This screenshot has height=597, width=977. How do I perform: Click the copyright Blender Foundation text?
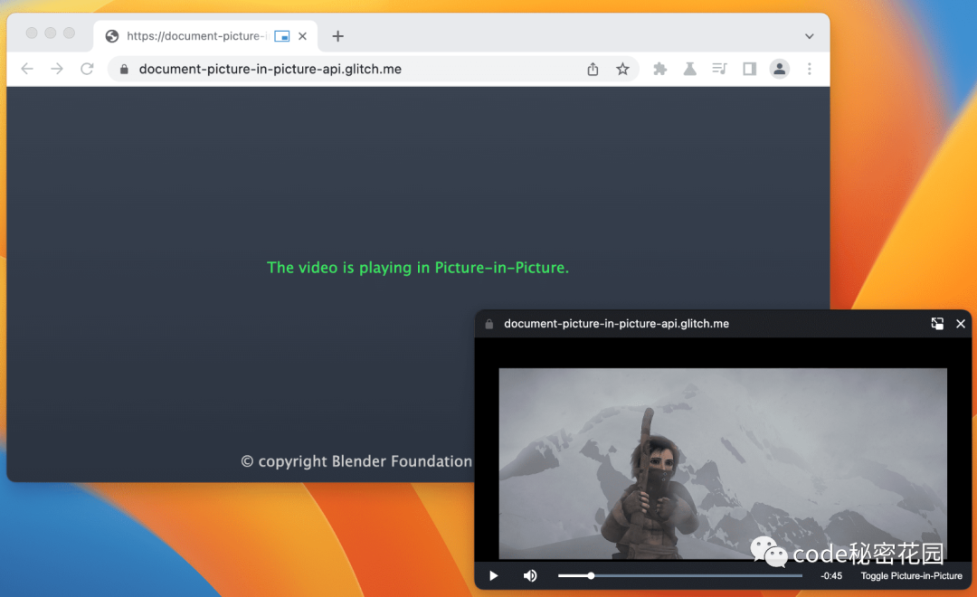tap(356, 461)
